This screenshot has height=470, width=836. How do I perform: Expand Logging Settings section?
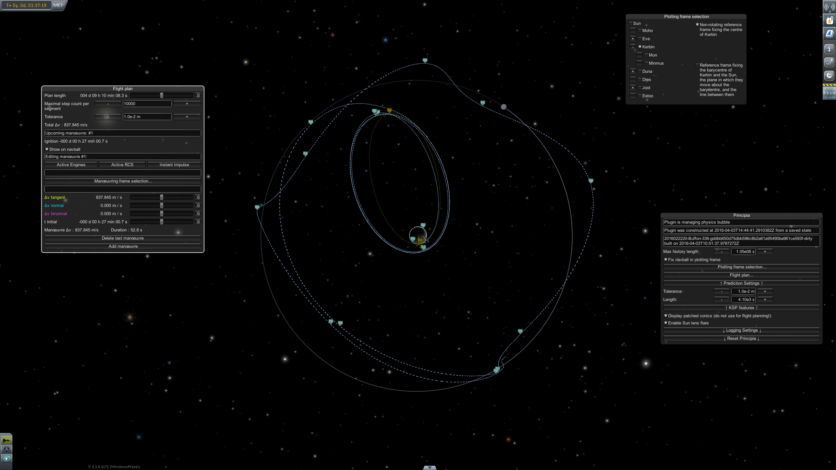click(x=741, y=330)
